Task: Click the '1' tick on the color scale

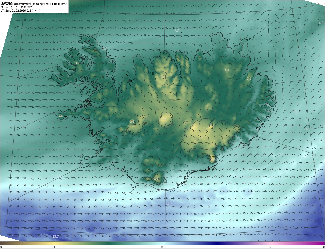Action: click(x=54, y=247)
